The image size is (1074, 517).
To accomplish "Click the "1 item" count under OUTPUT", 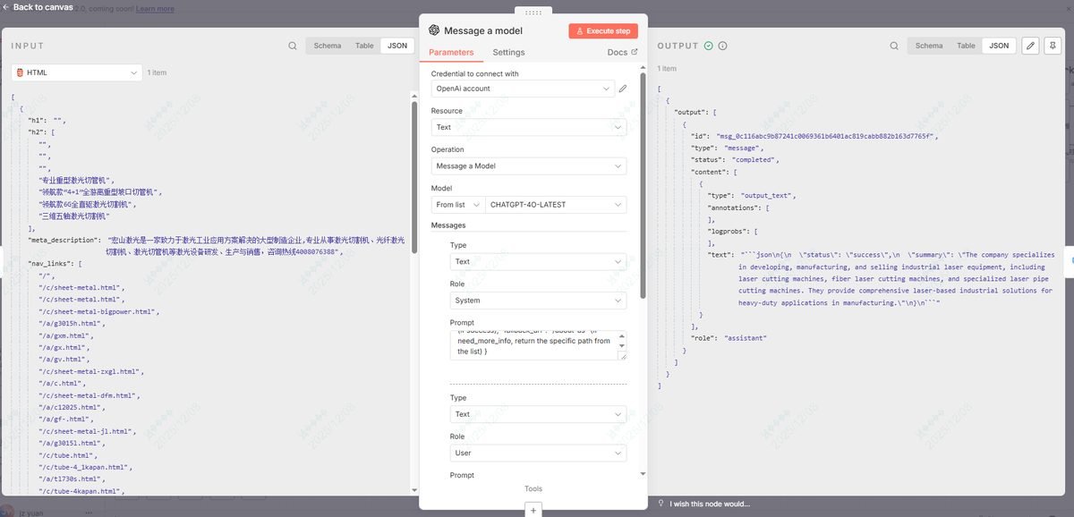I will (x=667, y=69).
